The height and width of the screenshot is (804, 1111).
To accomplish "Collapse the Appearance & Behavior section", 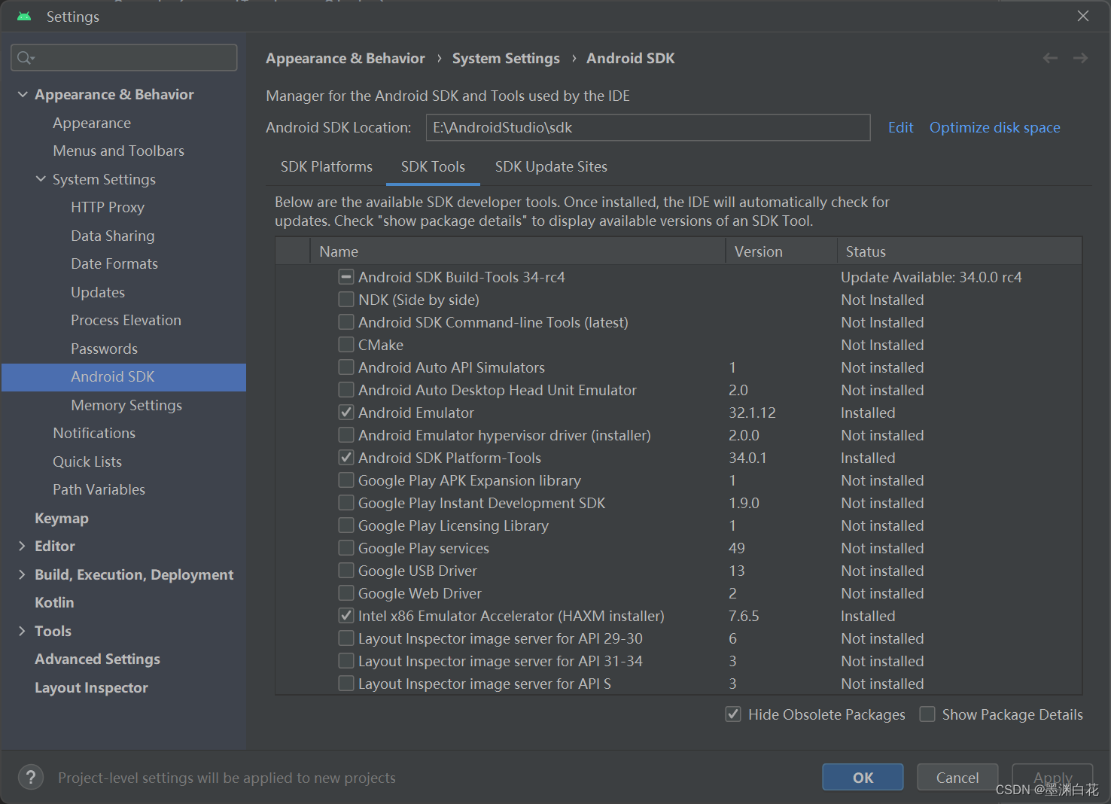I will click(x=23, y=94).
